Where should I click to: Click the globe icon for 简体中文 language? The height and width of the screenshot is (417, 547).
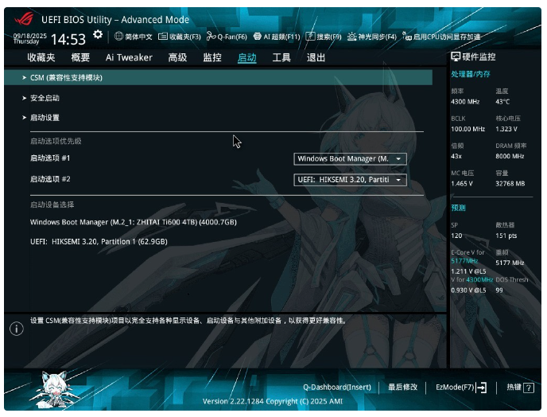[x=119, y=36]
